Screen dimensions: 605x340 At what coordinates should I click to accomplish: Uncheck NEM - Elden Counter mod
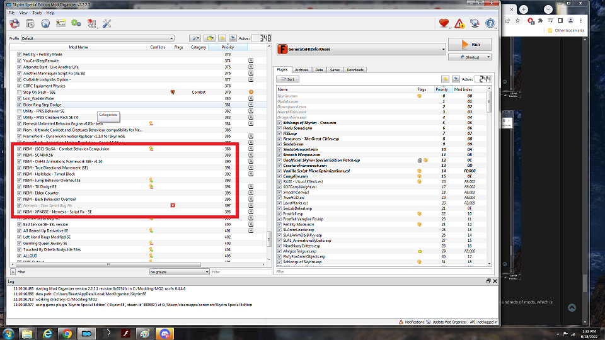click(20, 193)
